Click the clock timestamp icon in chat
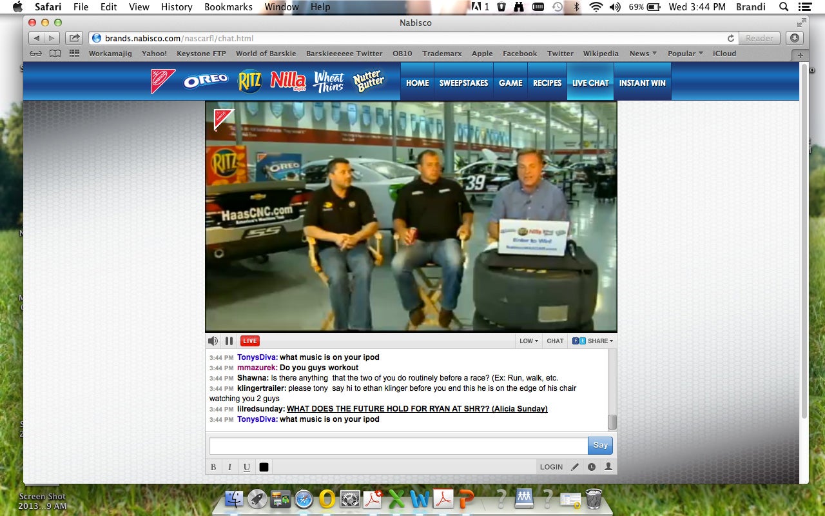 pyautogui.click(x=592, y=467)
